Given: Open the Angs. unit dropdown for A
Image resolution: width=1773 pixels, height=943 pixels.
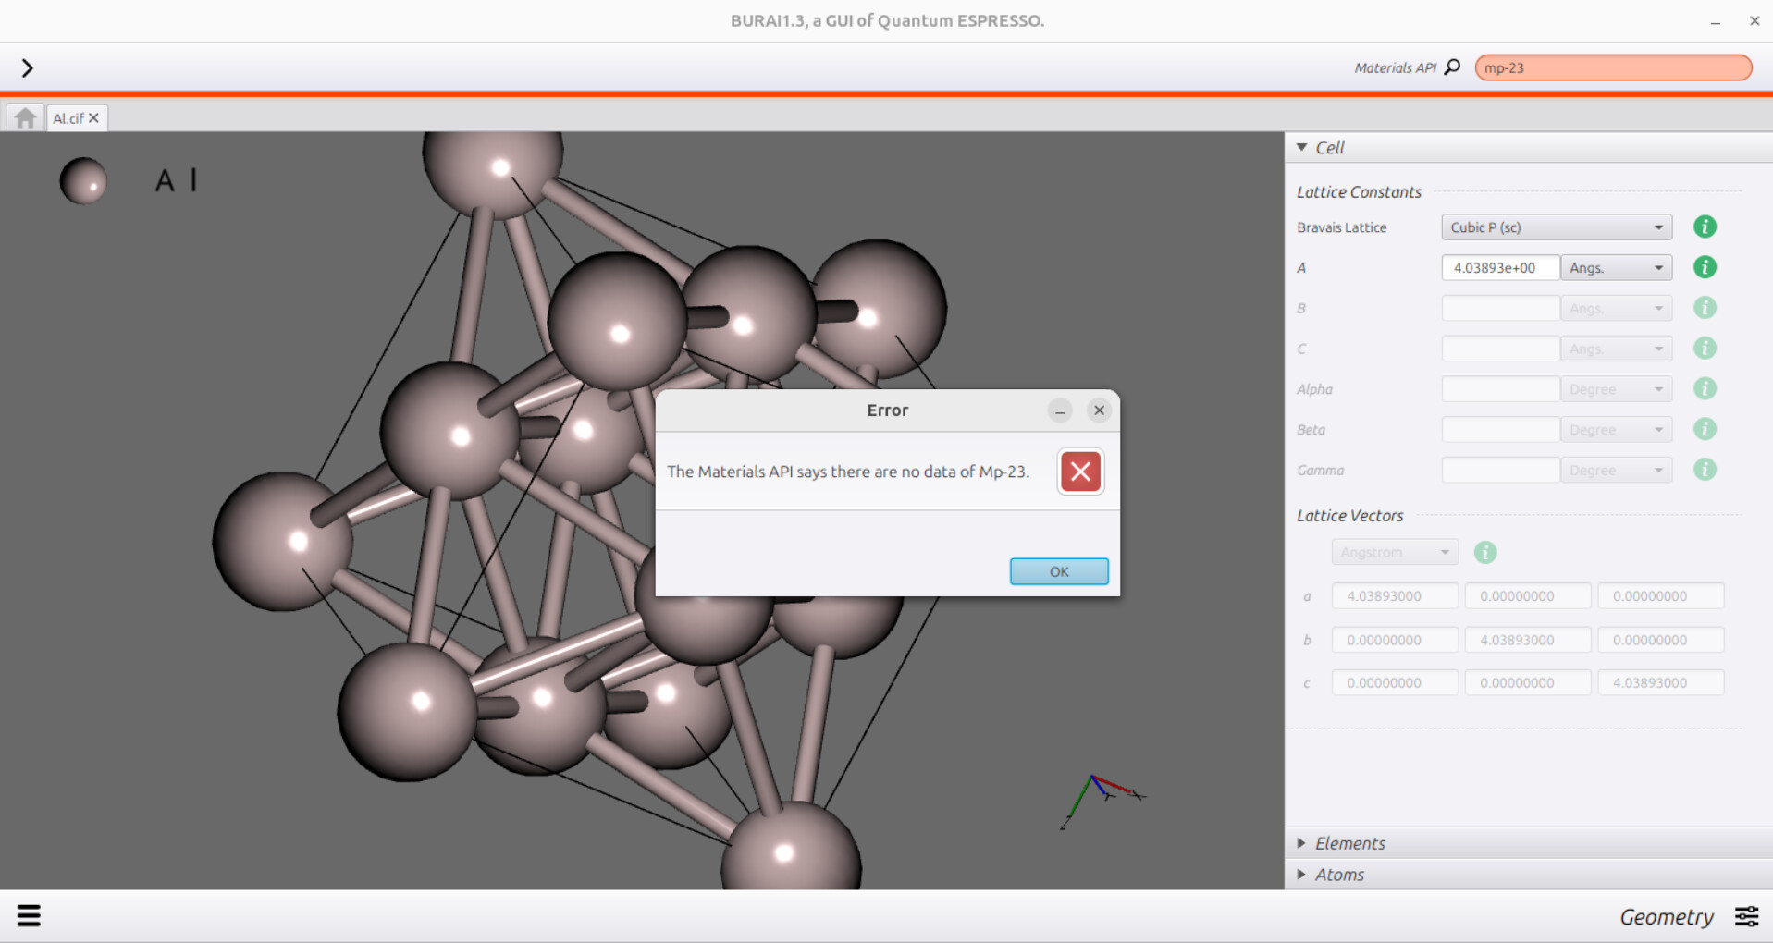Looking at the screenshot, I should (1615, 268).
